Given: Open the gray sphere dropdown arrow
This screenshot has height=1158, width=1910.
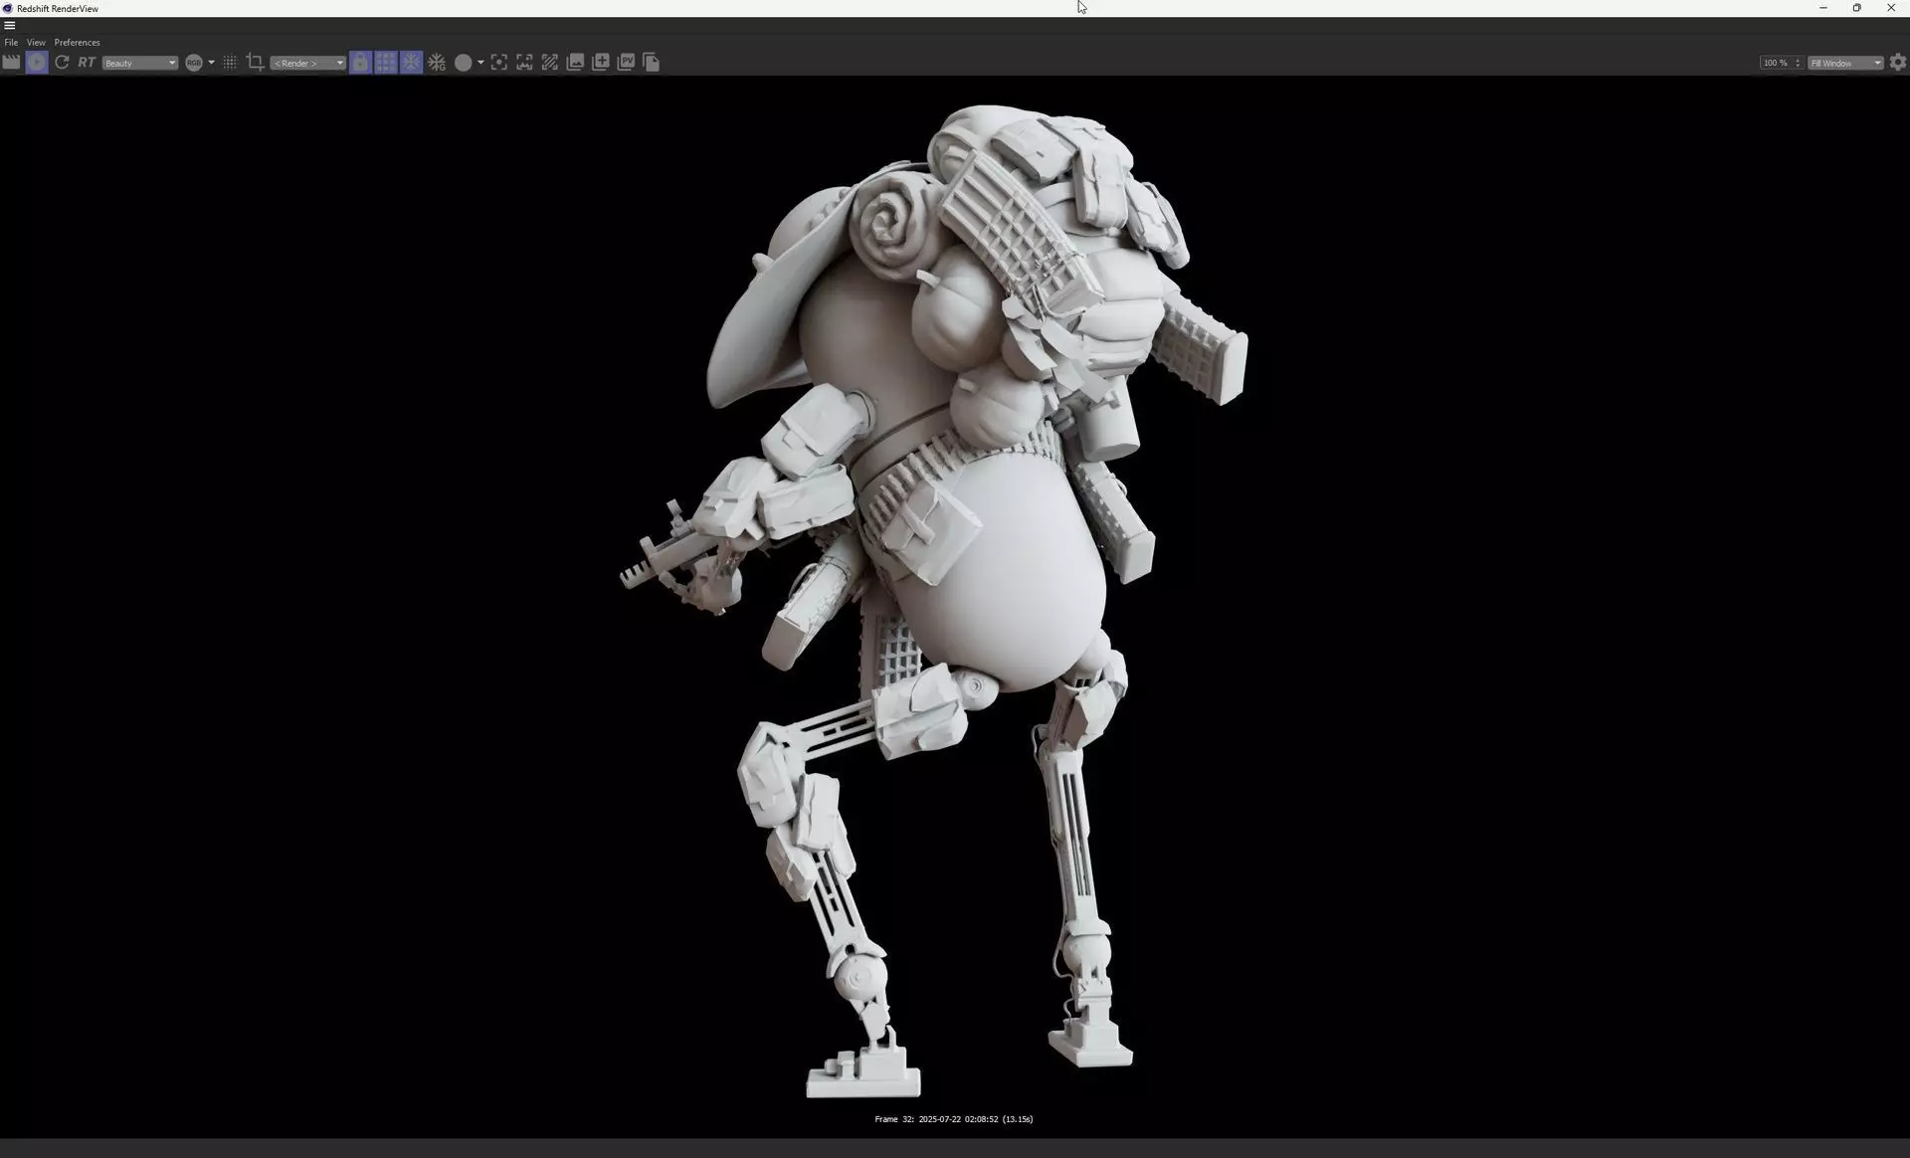Looking at the screenshot, I should tap(480, 63).
